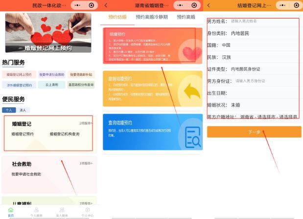Tap the document search icon on 查询结婚预约 card
Viewport: 303px width, 219px height.
[193, 137]
